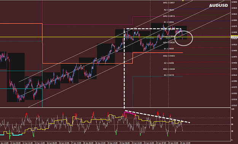
Task: Click the MS2 support level label
Action: tap(169, 56)
